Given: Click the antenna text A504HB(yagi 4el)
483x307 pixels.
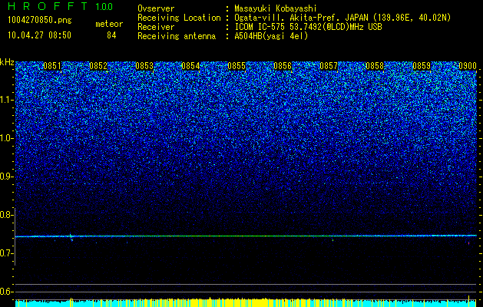Looking at the screenshot, I should (x=271, y=36).
